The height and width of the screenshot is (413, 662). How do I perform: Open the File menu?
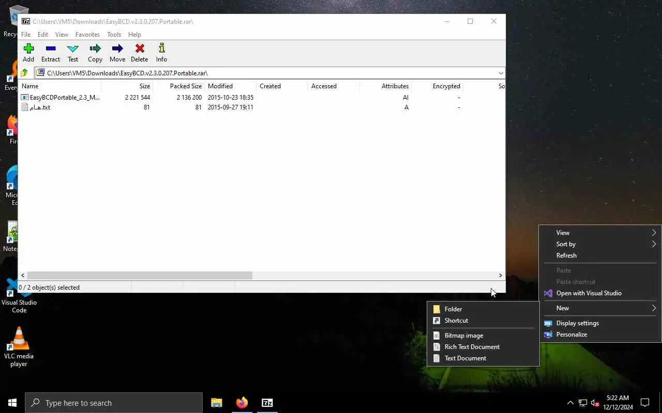[26, 35]
